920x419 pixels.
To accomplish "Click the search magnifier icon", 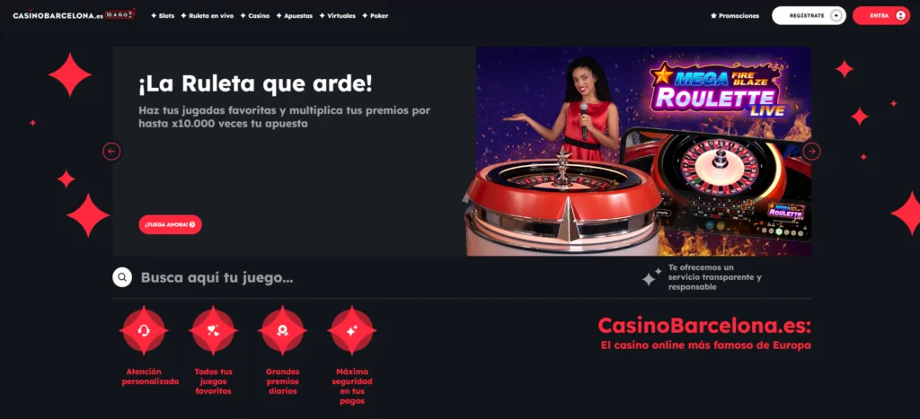I will pyautogui.click(x=122, y=277).
